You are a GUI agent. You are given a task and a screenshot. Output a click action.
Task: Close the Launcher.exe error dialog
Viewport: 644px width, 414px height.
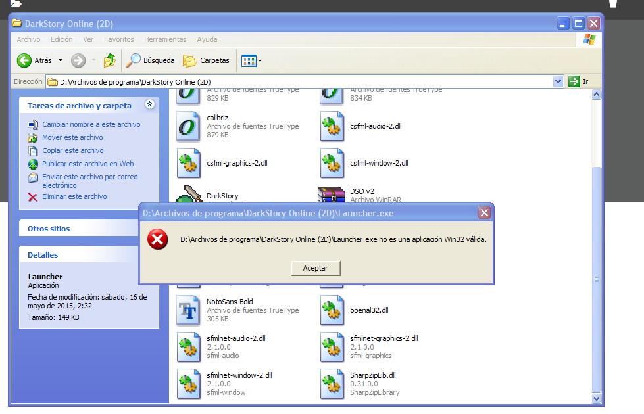coord(485,212)
